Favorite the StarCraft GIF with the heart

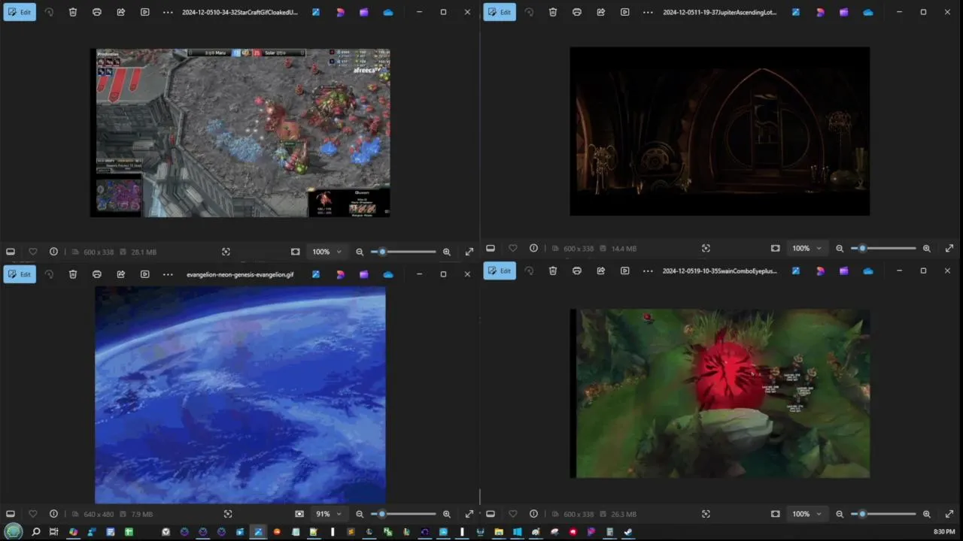32,252
